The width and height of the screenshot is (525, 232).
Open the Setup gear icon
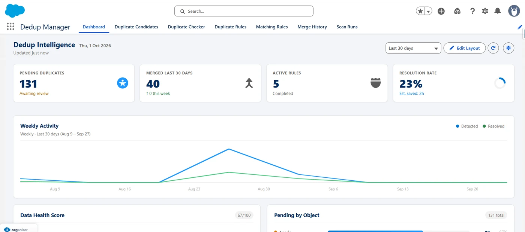click(485, 11)
